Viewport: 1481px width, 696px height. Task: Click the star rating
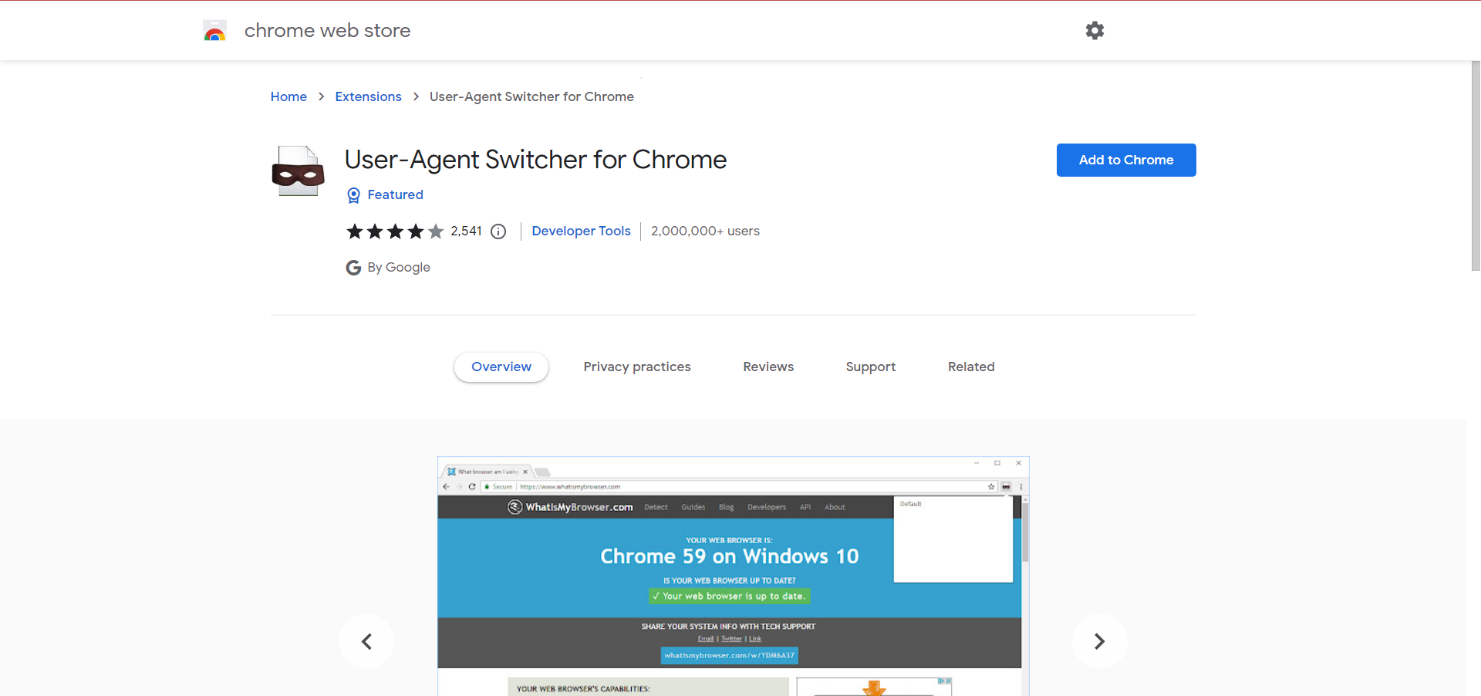pyautogui.click(x=395, y=231)
